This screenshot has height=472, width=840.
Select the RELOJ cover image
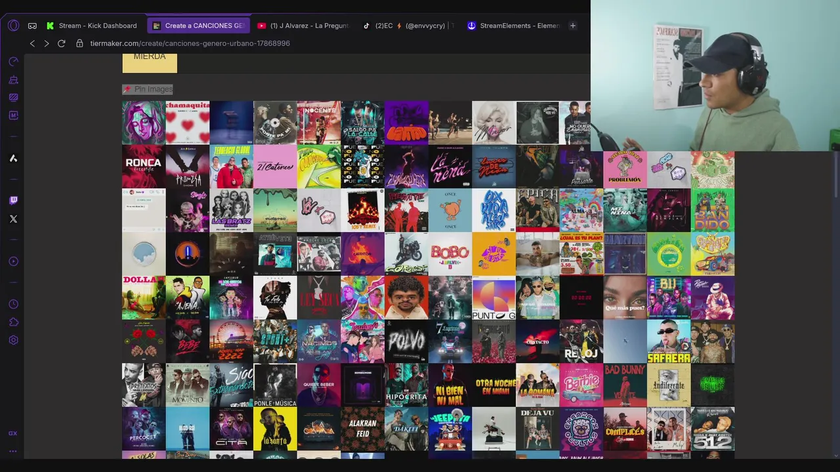point(581,342)
